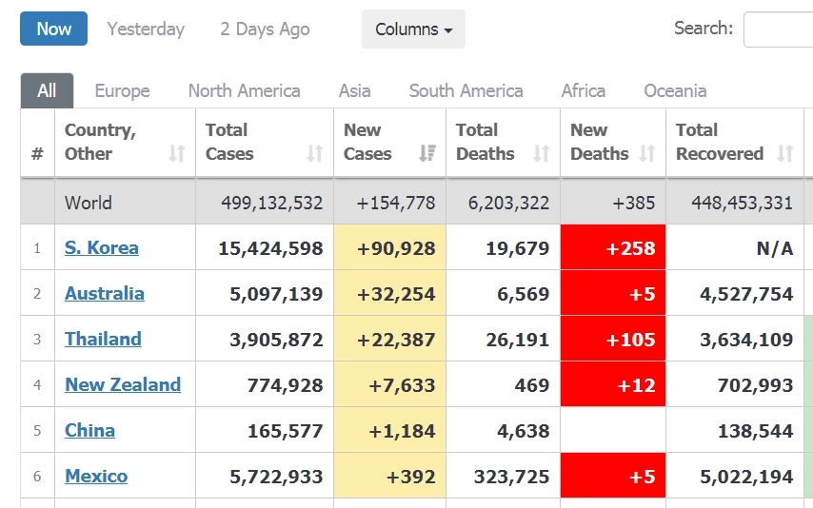Click New Deaths sort arrows icon
This screenshot has width=813, height=508.
click(x=647, y=154)
